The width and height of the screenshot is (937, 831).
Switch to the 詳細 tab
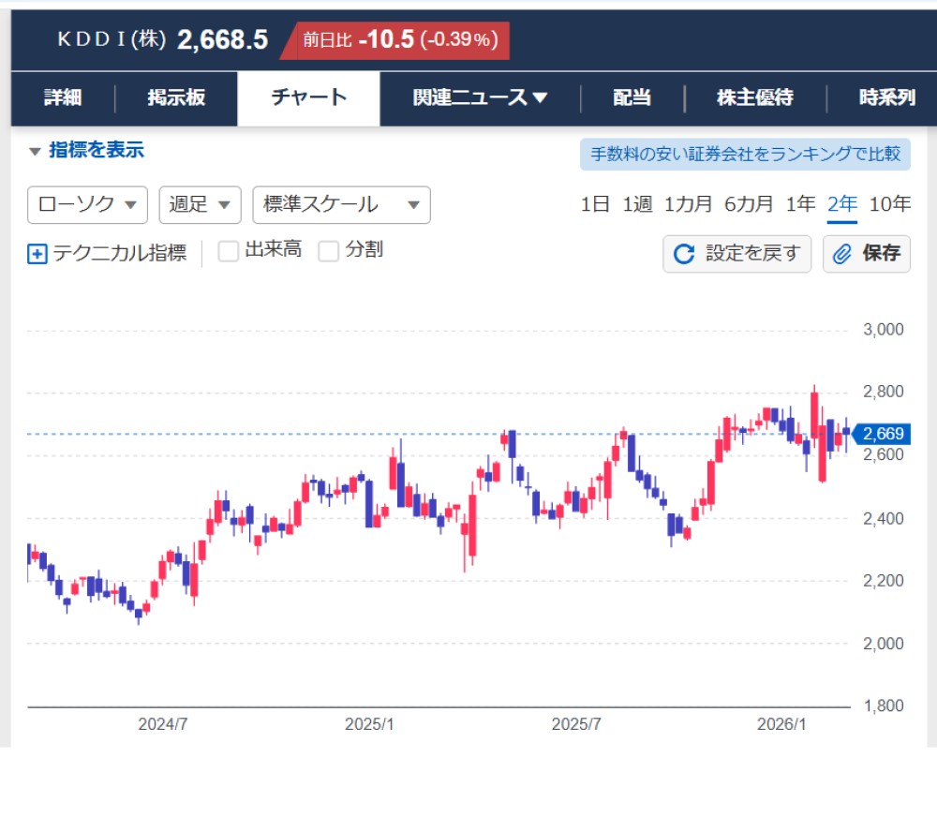pyautogui.click(x=63, y=98)
